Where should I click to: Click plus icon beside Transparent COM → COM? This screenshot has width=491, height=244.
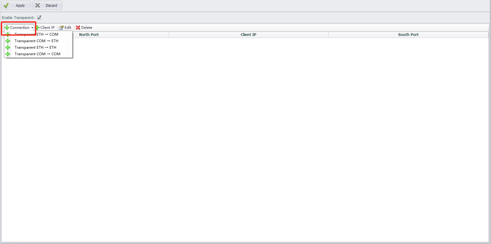coord(8,54)
